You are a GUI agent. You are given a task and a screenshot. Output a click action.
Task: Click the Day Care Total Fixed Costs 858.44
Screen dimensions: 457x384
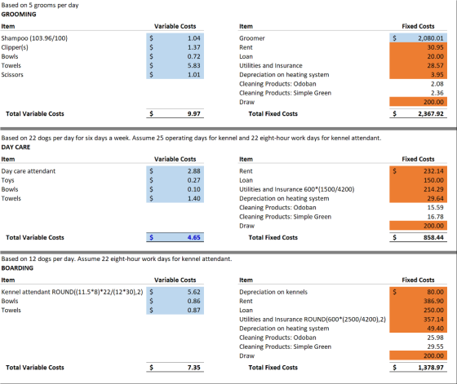coord(418,237)
